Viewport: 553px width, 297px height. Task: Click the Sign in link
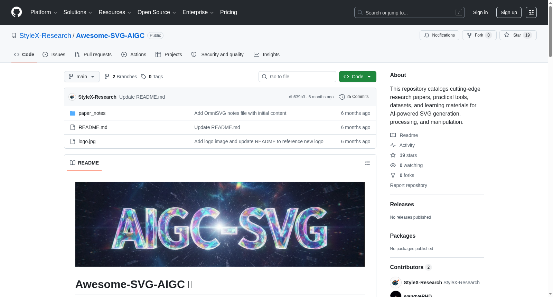(x=480, y=12)
